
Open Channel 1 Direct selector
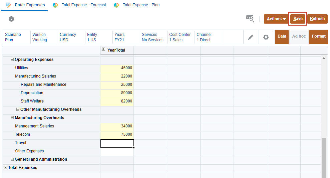pos(208,37)
